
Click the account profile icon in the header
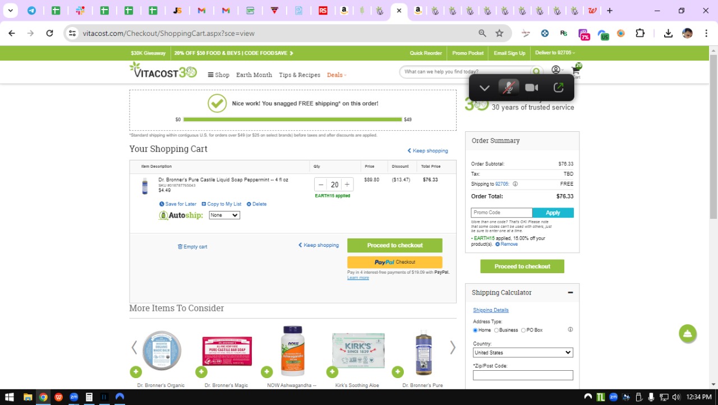556,70
